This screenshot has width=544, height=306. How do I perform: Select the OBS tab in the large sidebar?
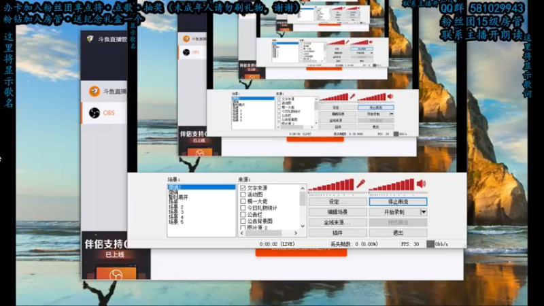(x=104, y=113)
